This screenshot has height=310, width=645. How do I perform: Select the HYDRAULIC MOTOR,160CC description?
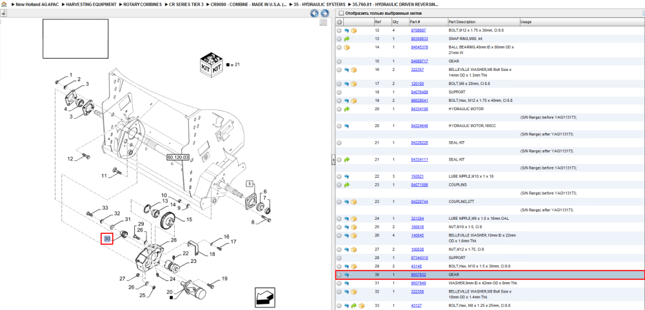point(472,126)
